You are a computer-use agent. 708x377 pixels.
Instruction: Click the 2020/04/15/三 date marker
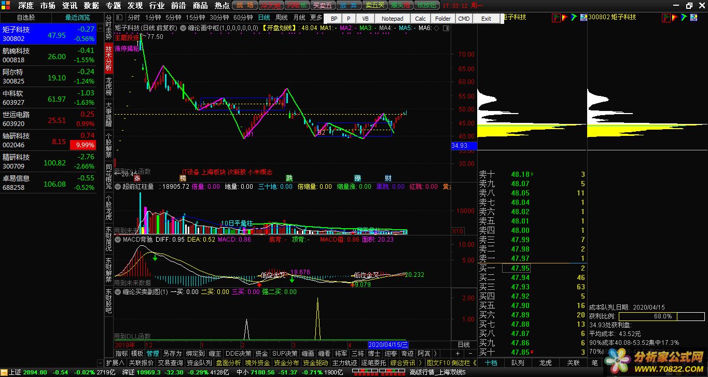pyautogui.click(x=388, y=345)
